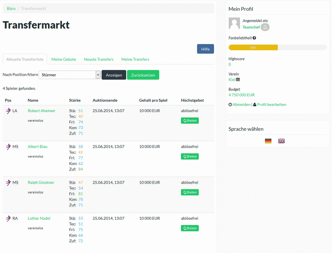Image resolution: width=332 pixels, height=253 pixels.
Task: Click the power icon beside Abmelden
Action: [x=230, y=104]
